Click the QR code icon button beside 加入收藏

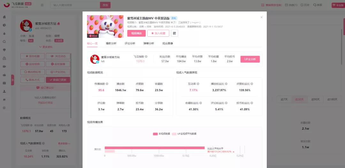tap(174, 33)
